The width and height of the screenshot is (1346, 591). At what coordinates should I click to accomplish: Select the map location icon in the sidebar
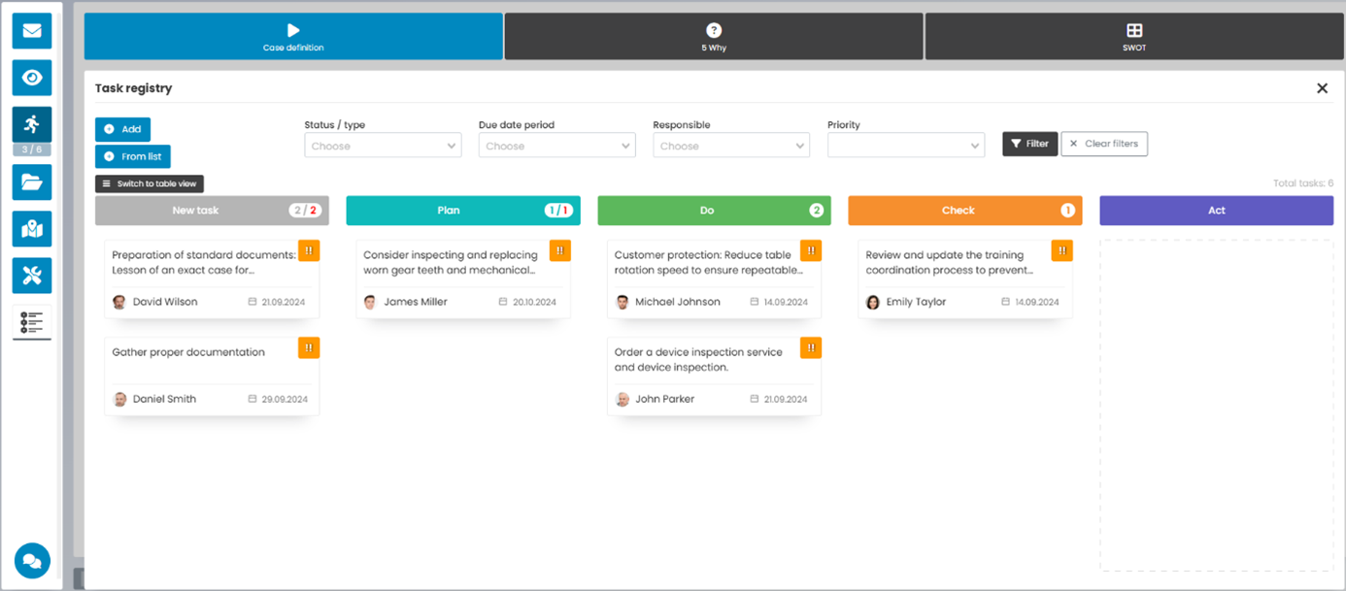(x=32, y=229)
